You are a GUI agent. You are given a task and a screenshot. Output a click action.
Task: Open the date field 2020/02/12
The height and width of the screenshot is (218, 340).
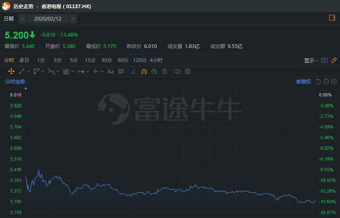click(x=48, y=19)
